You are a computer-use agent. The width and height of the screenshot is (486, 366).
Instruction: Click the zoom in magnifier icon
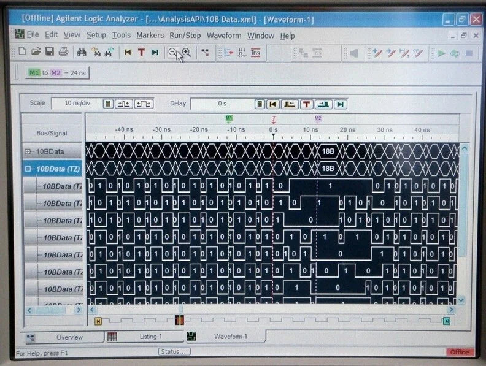[x=187, y=52]
